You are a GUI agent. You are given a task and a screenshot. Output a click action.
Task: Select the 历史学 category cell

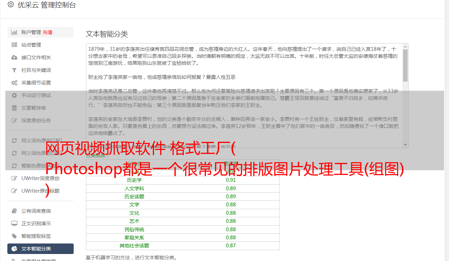(134, 180)
